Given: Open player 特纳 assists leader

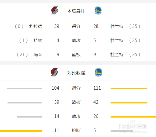Looking at the screenshot, I should [38, 40].
